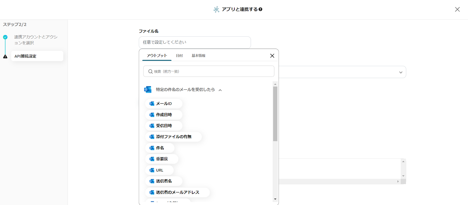
Task: Click the ファイル名 input field
Action: point(195,42)
